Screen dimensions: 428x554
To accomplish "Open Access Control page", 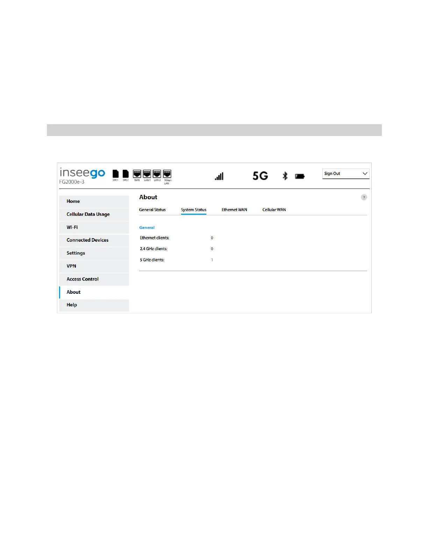I will coord(94,279).
